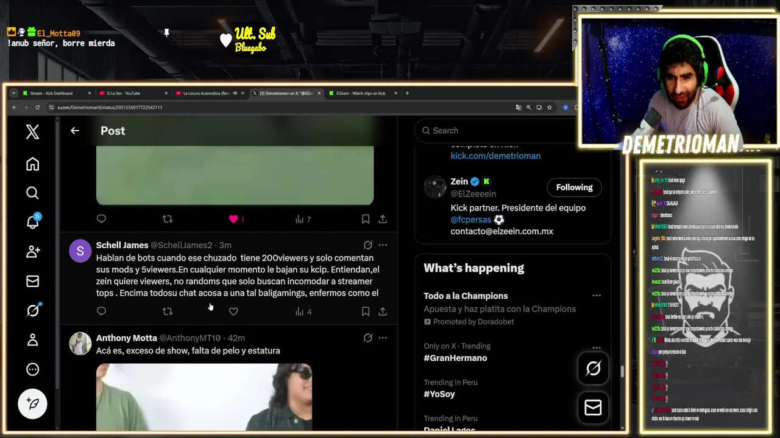Open Grok icon in left sidebar
Screen dimensions: 780x438
pyautogui.click(x=33, y=310)
